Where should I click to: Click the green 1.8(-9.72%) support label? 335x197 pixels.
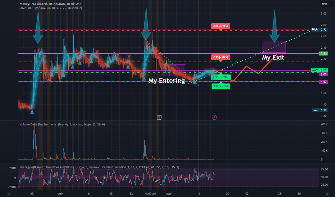[221, 86]
